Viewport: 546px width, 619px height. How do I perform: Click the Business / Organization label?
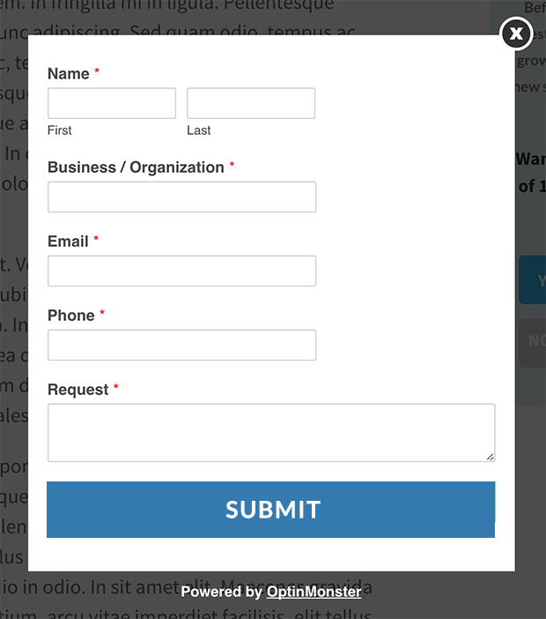pyautogui.click(x=136, y=168)
